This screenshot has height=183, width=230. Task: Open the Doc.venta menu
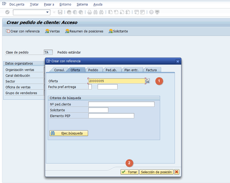[x=17, y=4]
